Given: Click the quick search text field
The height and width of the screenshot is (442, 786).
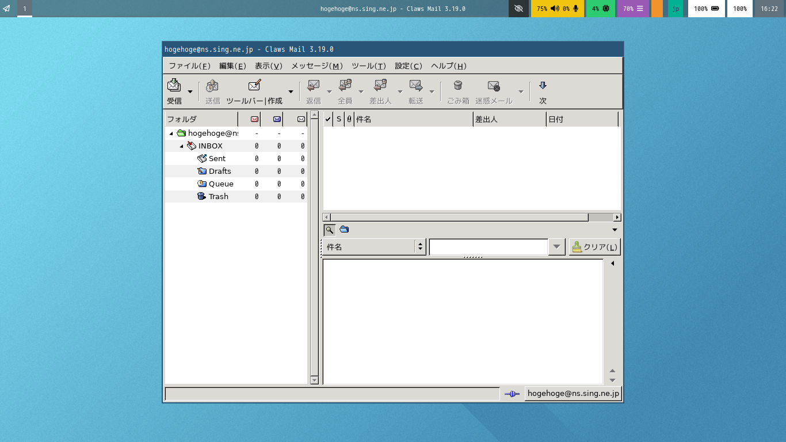Looking at the screenshot, I should coord(489,247).
